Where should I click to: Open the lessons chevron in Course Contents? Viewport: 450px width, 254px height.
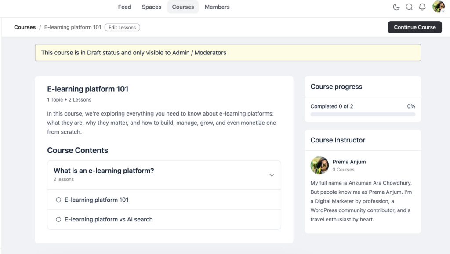coord(272,174)
